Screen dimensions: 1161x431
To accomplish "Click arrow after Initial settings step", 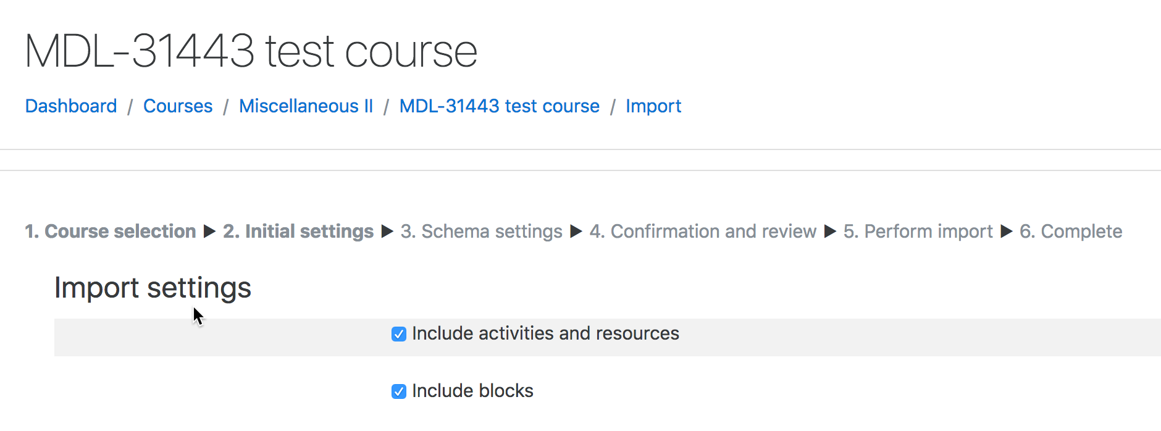I will (x=387, y=232).
